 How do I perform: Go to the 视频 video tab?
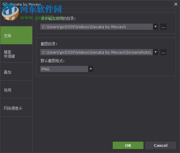(x=16, y=90)
